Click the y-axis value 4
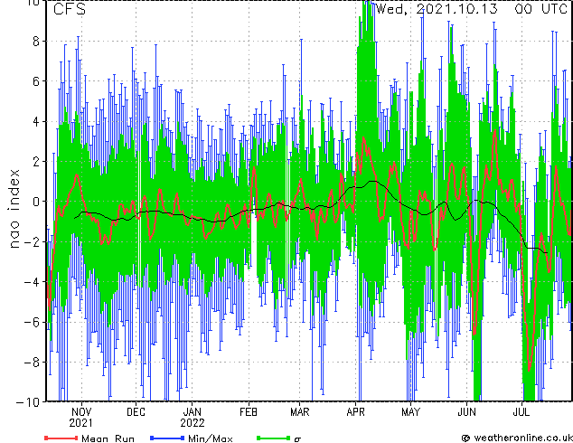This screenshot has width=573, height=443. [36, 121]
